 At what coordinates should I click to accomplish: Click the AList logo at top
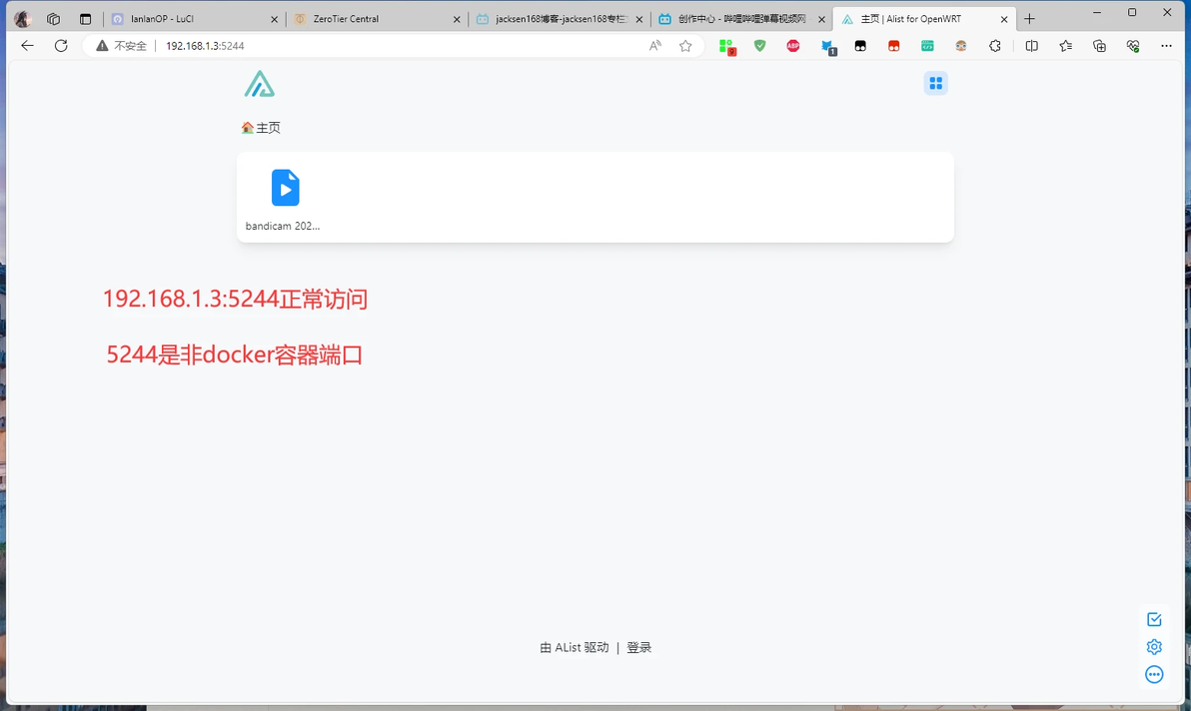(260, 84)
